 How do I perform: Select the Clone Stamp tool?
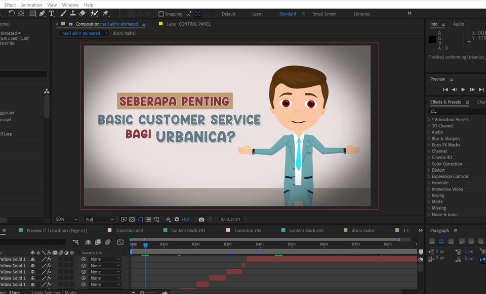coord(73,14)
